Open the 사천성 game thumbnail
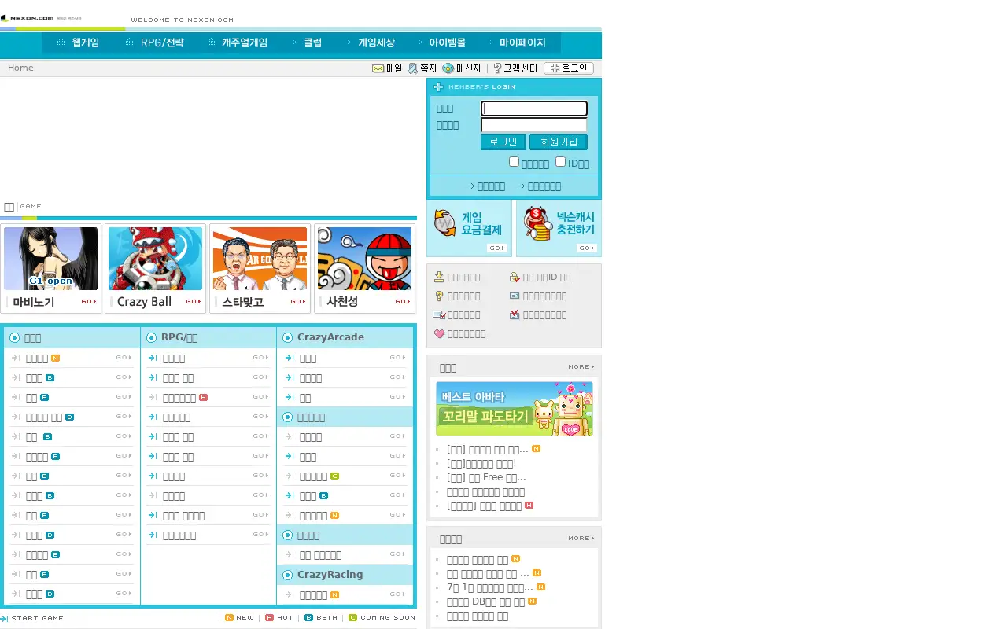Image resolution: width=1007 pixels, height=629 pixels. coord(364,259)
